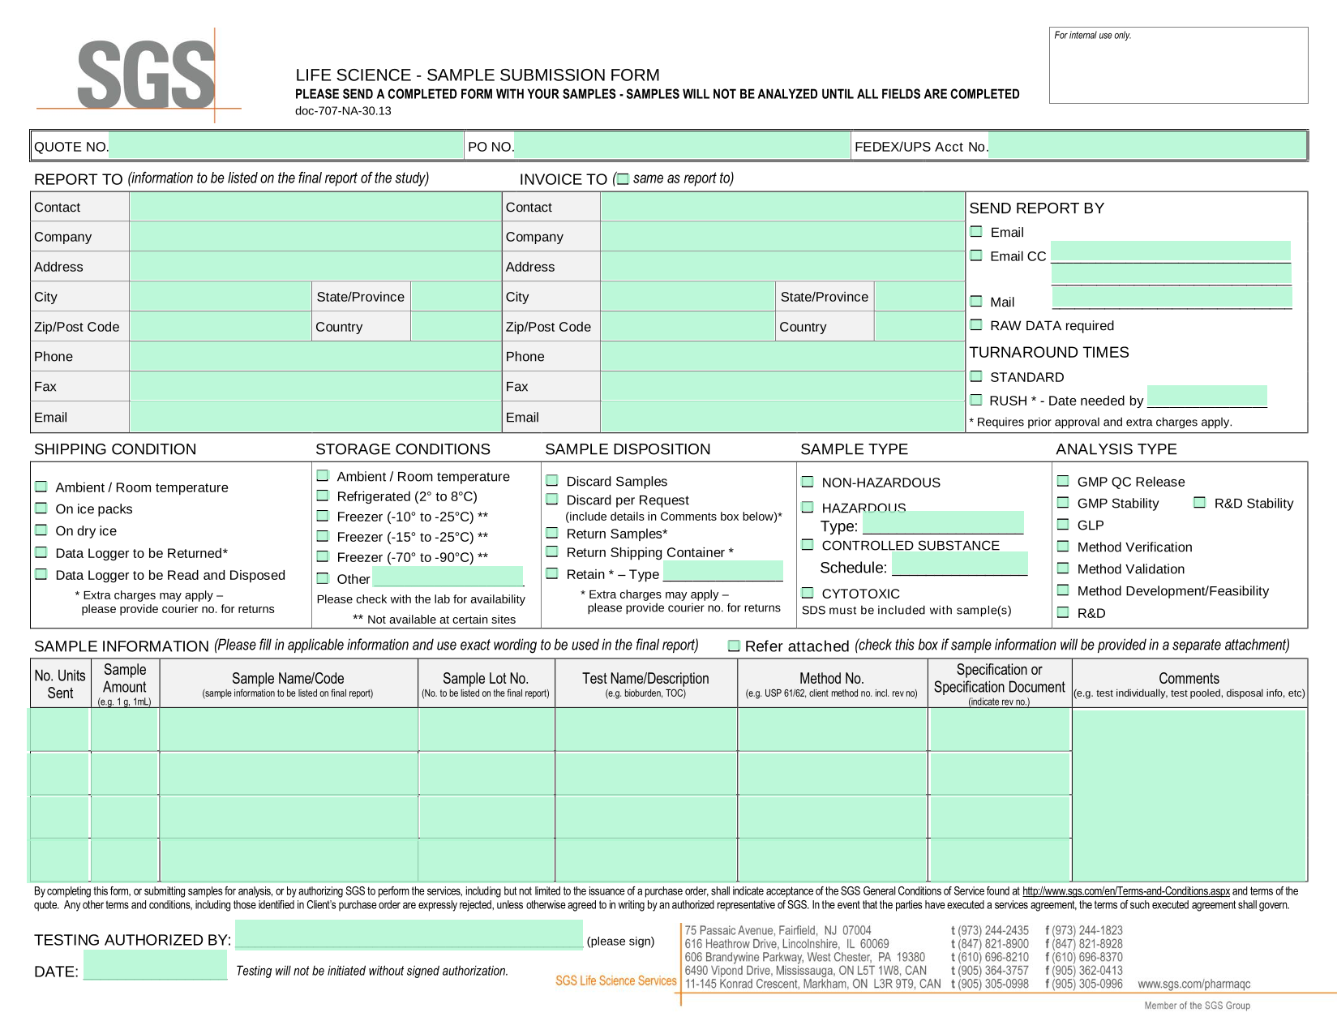Tick R&D Stability checkbox
Image resolution: width=1337 pixels, height=1034 pixels.
point(1200,503)
